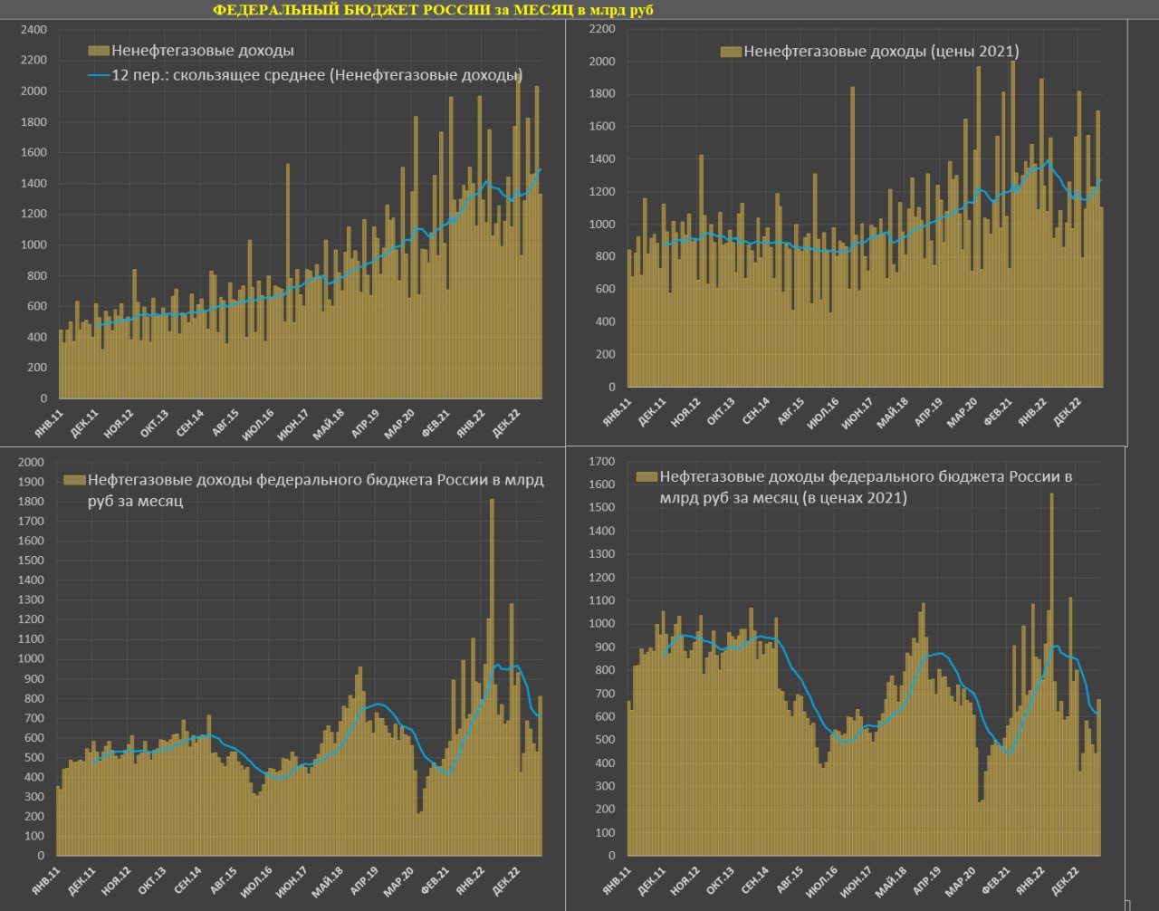Click gold legend swatch in bottom-left chart
The height and width of the screenshot is (911, 1159).
tap(74, 480)
